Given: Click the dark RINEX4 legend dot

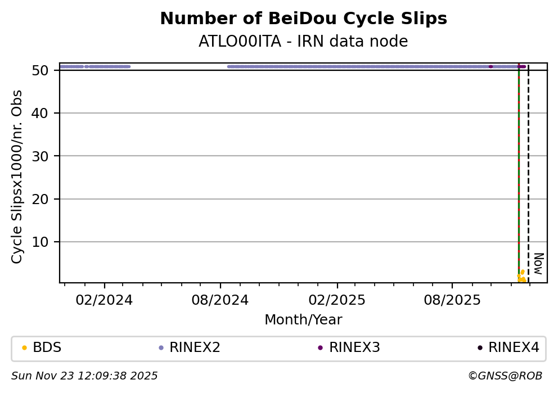Looking at the screenshot, I should coord(480,348).
